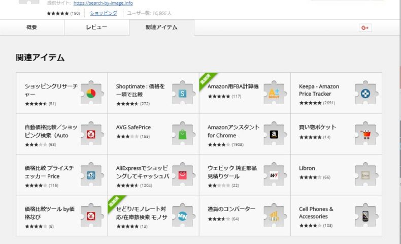Image resolution: width=401 pixels, height=244 pixels.
Task: Click the star rating with (190) reviews
Action: (63, 13)
